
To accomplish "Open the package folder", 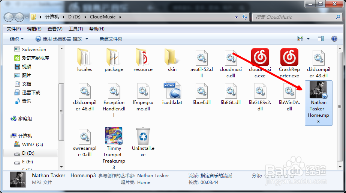I will pos(114,60).
